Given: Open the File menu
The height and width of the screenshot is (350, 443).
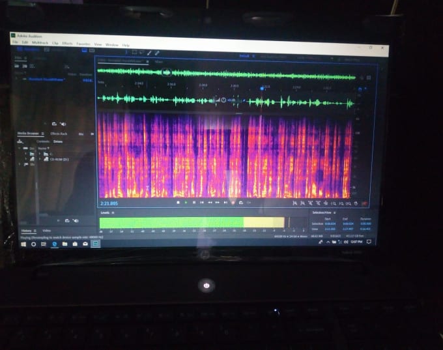Looking at the screenshot, I should tap(15, 42).
